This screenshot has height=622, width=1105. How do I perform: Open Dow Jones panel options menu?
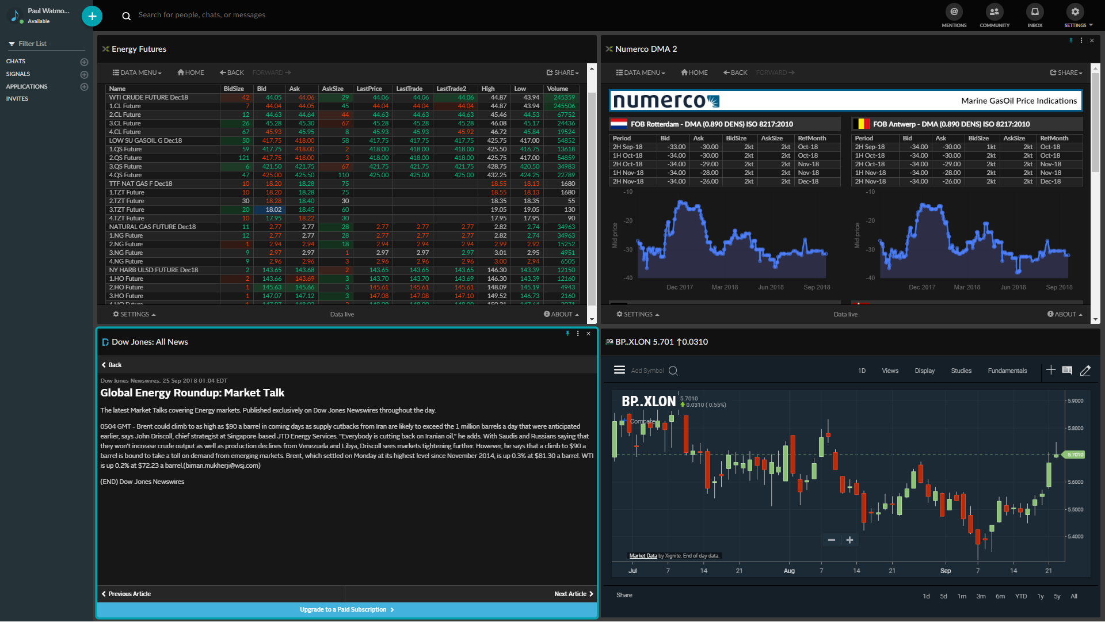[578, 334]
